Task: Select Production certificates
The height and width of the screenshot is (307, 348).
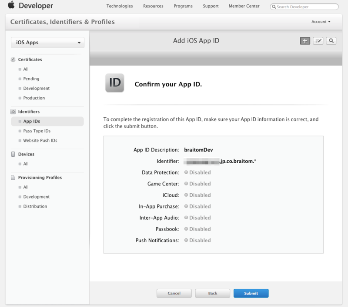Action: (x=34, y=98)
